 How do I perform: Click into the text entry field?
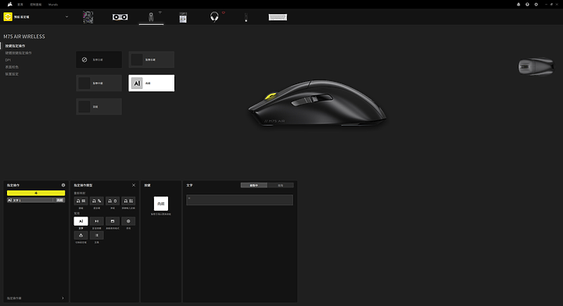(x=239, y=200)
